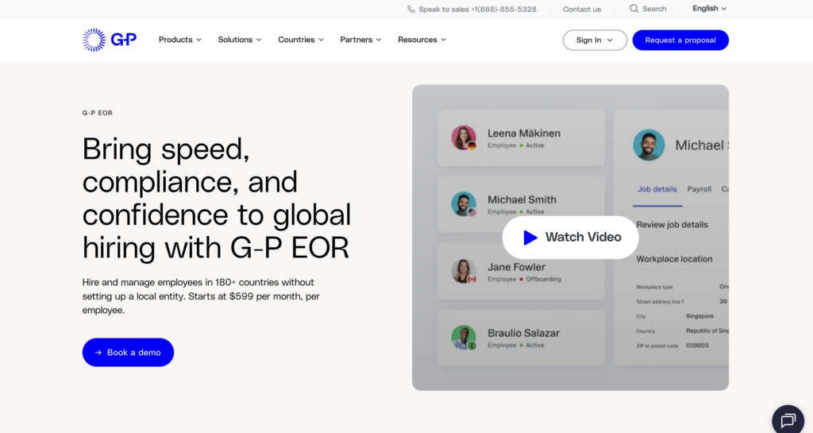Screen dimensions: 813x433
Task: Expand the Products menu
Action: [180, 40]
